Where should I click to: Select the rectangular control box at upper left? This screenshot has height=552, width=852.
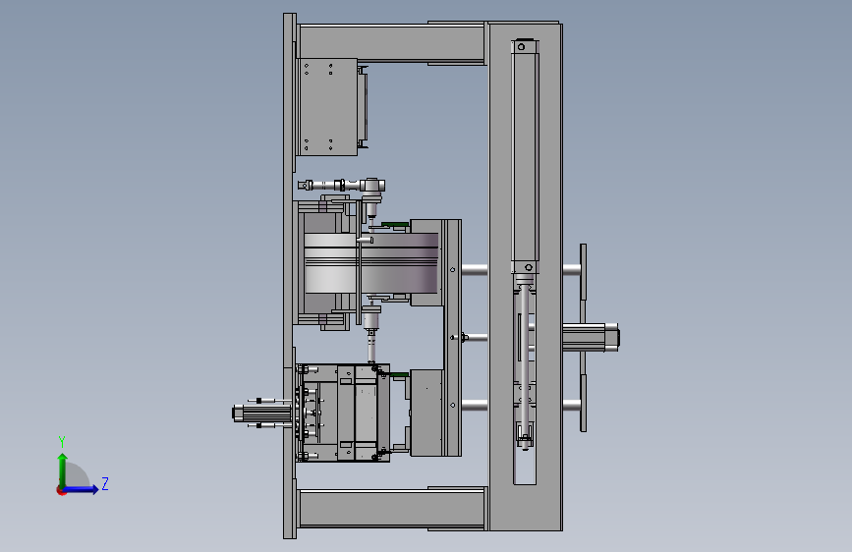[x=328, y=107]
